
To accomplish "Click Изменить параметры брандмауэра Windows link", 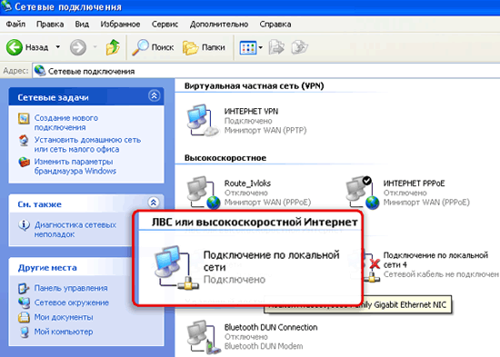I will [x=75, y=166].
